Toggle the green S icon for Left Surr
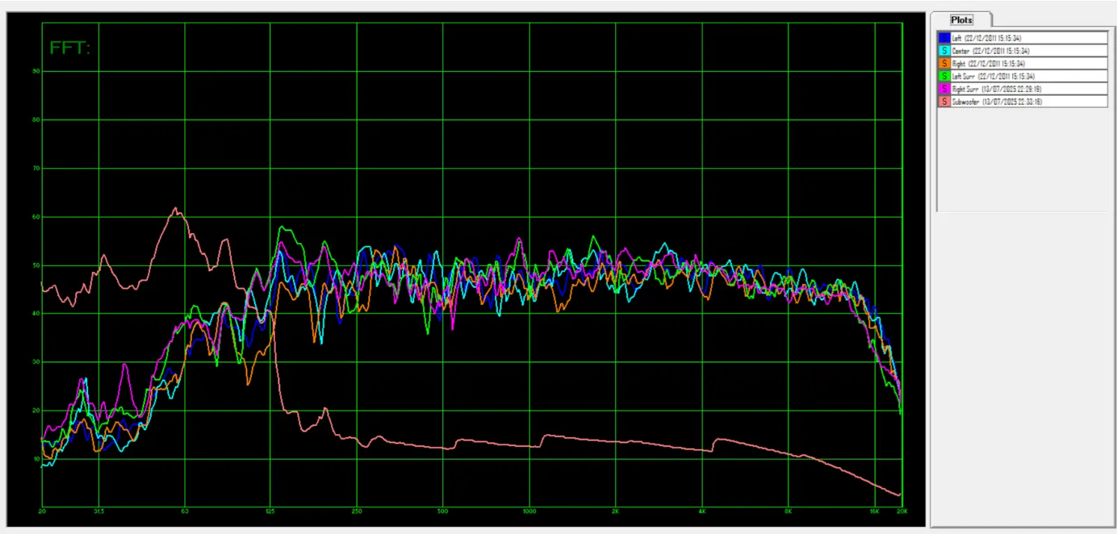 (944, 76)
